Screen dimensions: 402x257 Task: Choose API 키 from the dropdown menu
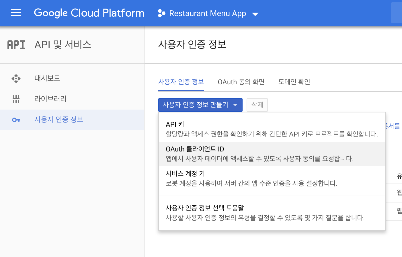click(272, 129)
